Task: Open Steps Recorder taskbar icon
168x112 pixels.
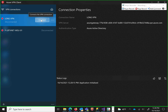Action: point(108,109)
